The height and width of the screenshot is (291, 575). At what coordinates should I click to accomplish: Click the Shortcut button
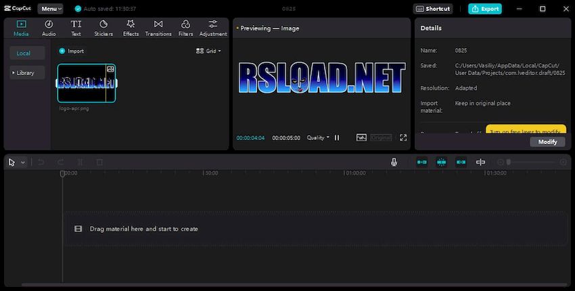[x=433, y=9]
